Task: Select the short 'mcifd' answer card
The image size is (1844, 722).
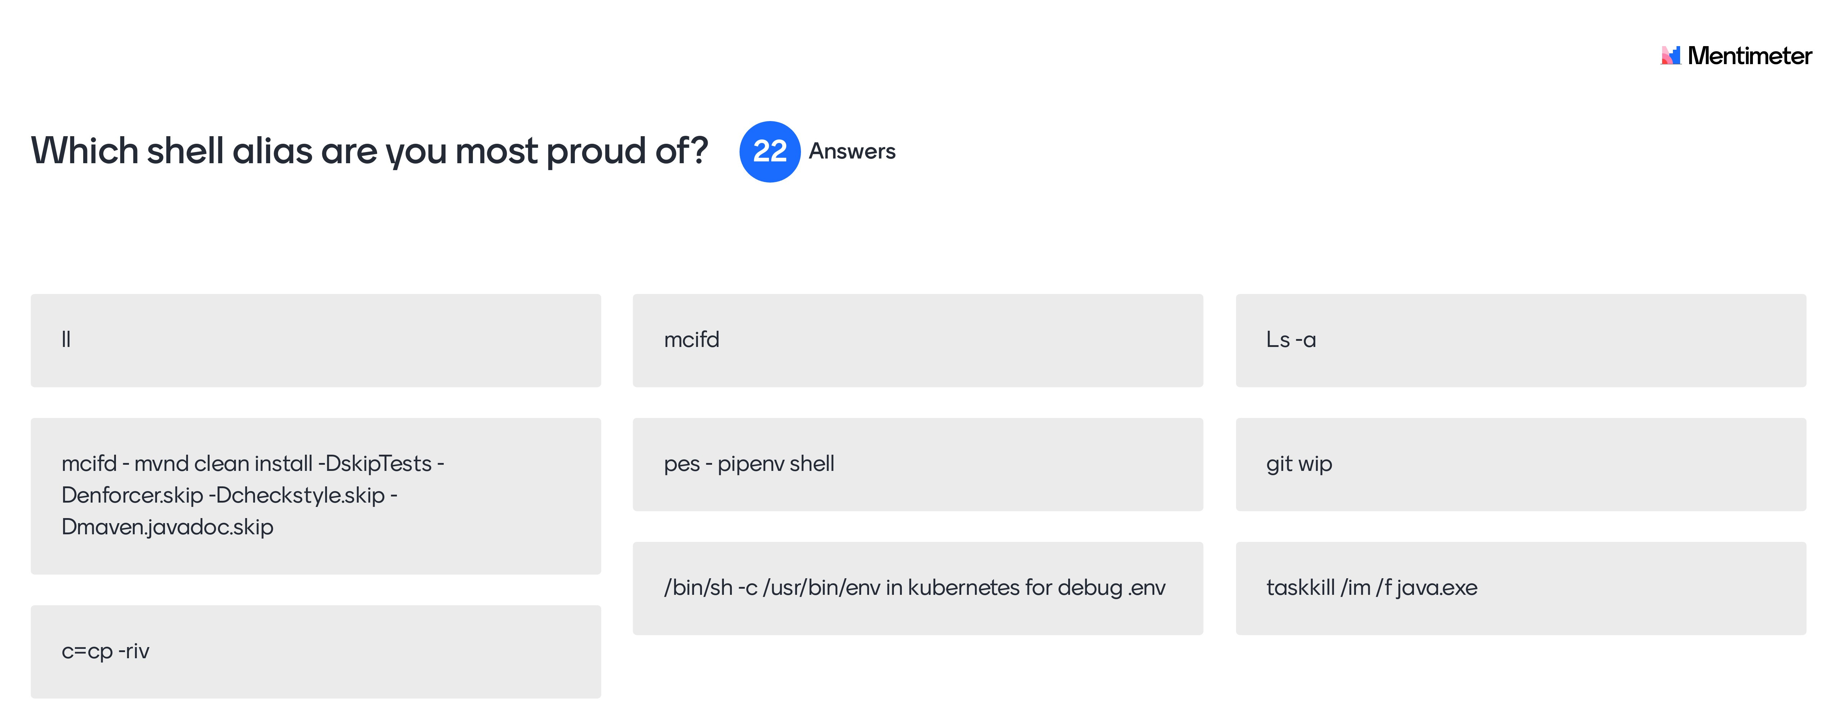Action: (x=918, y=340)
